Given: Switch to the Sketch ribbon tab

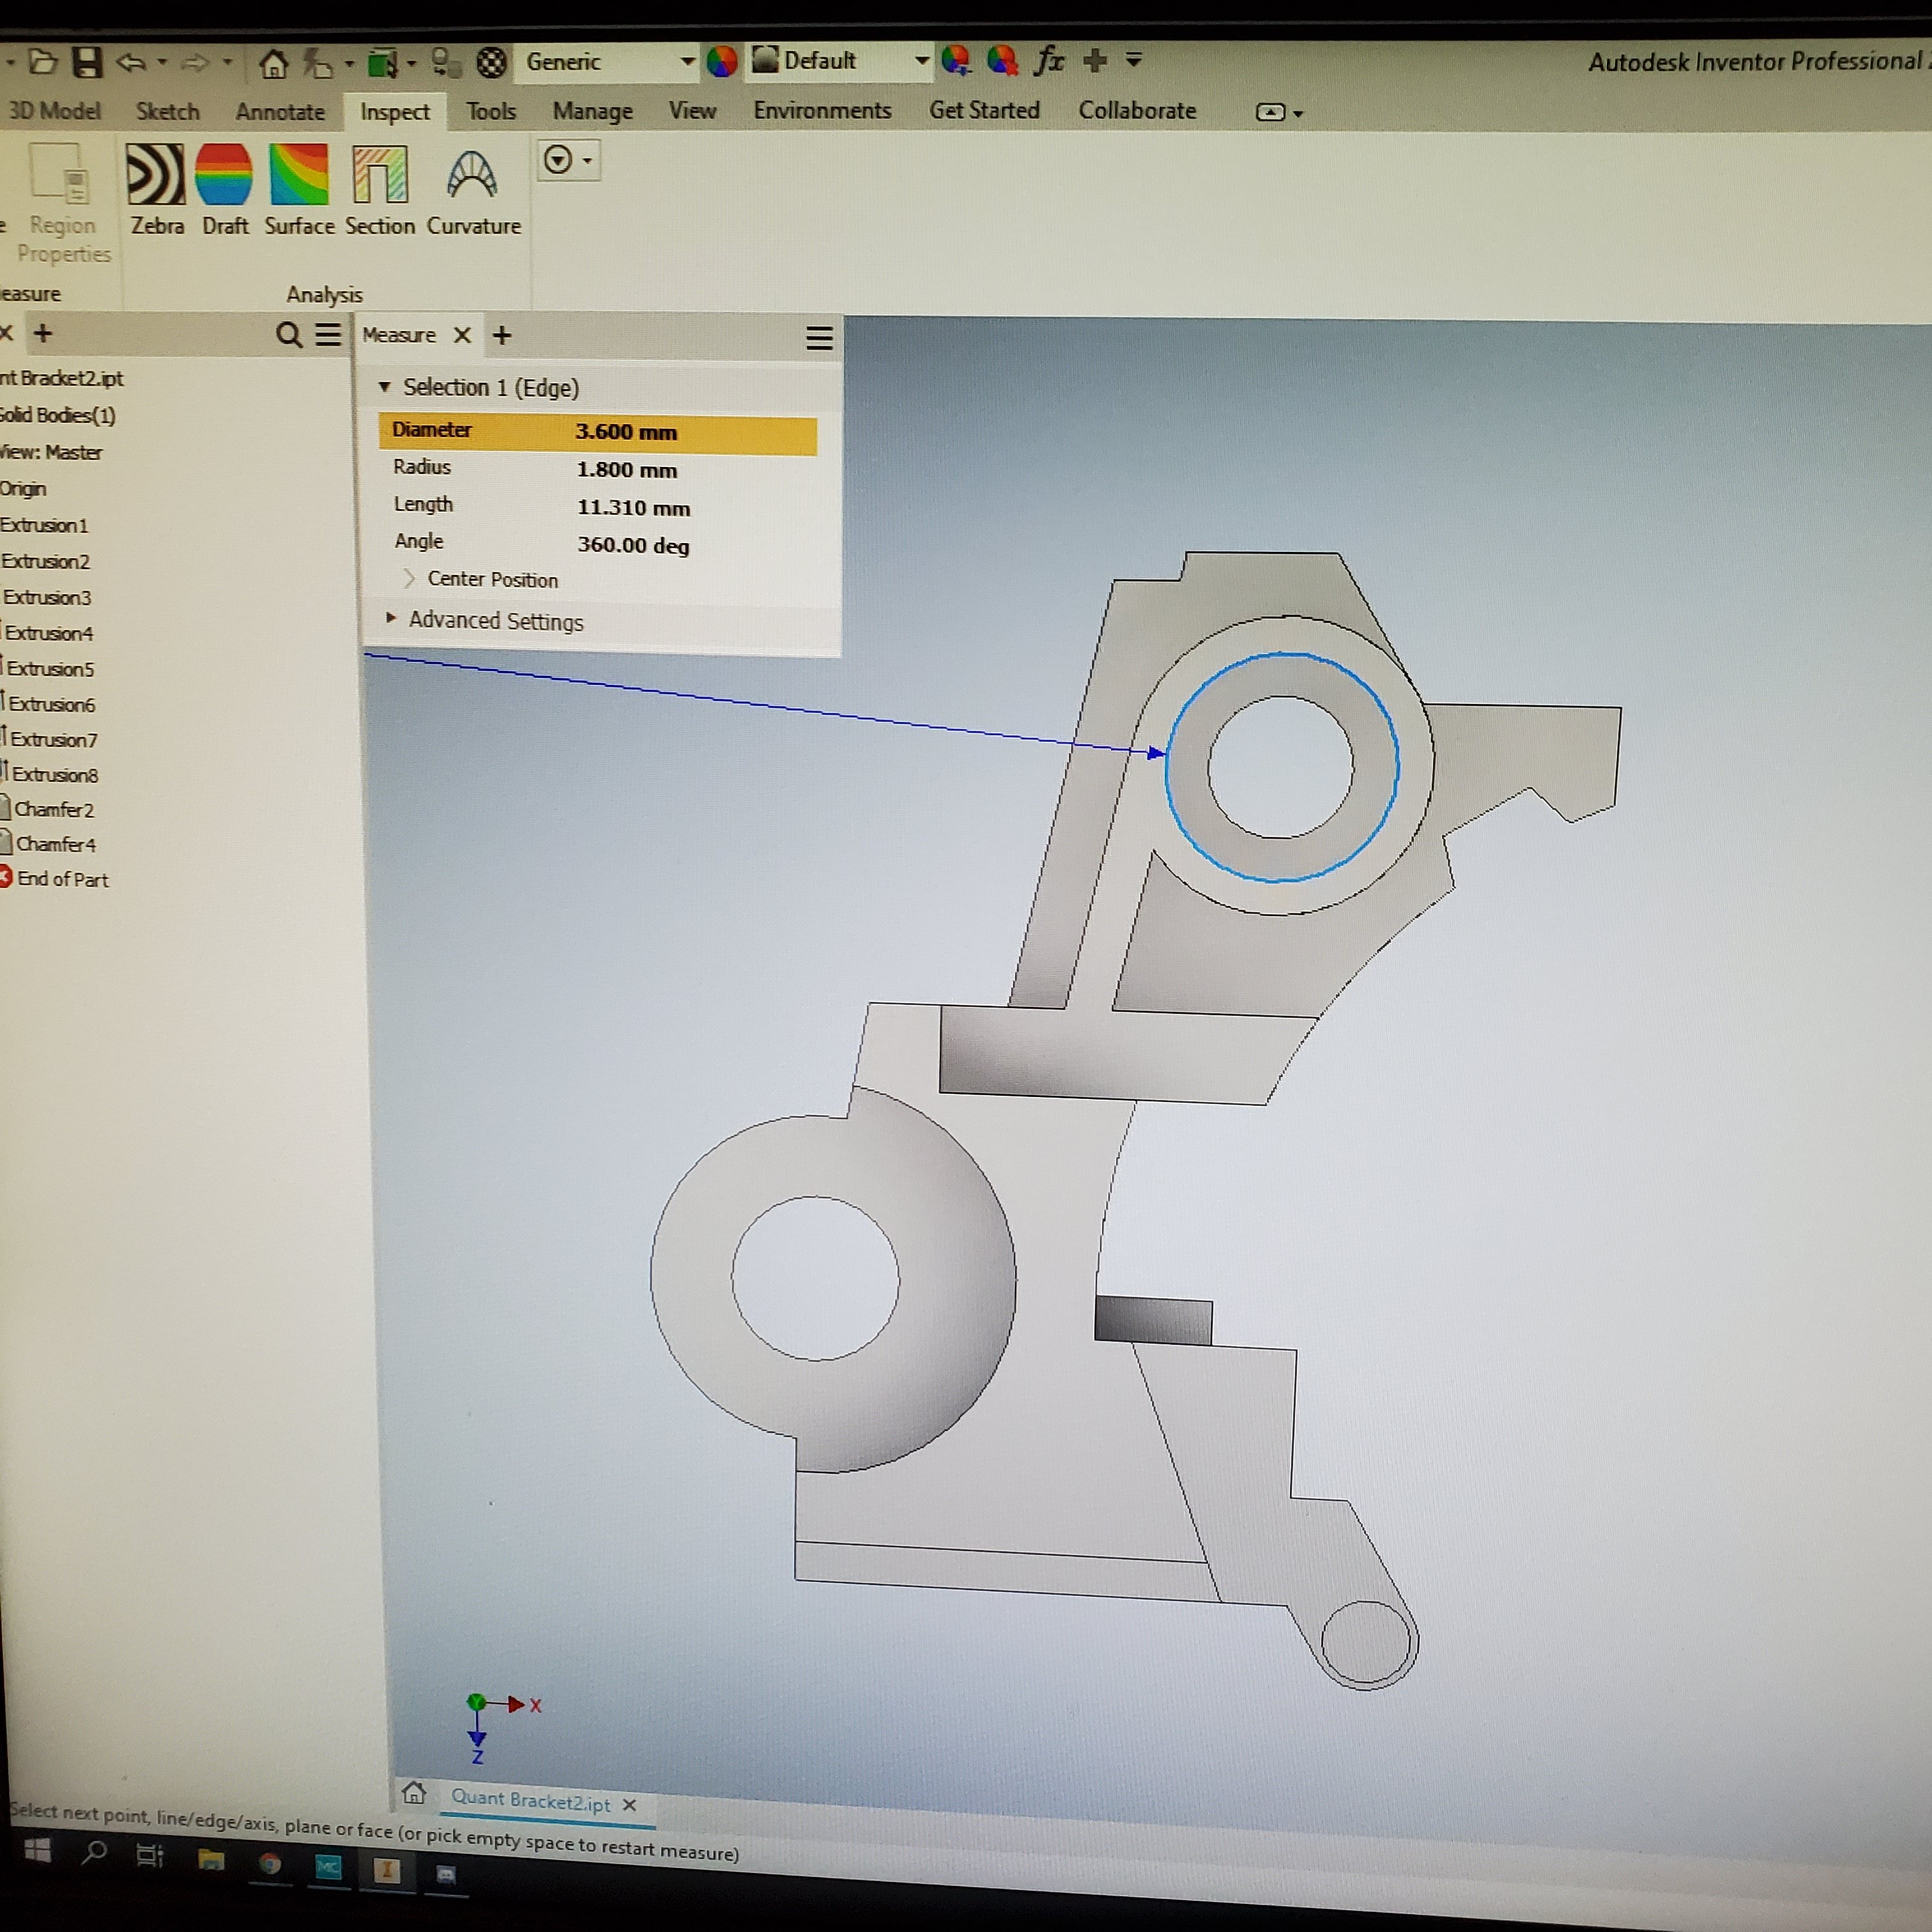Looking at the screenshot, I should tap(168, 111).
